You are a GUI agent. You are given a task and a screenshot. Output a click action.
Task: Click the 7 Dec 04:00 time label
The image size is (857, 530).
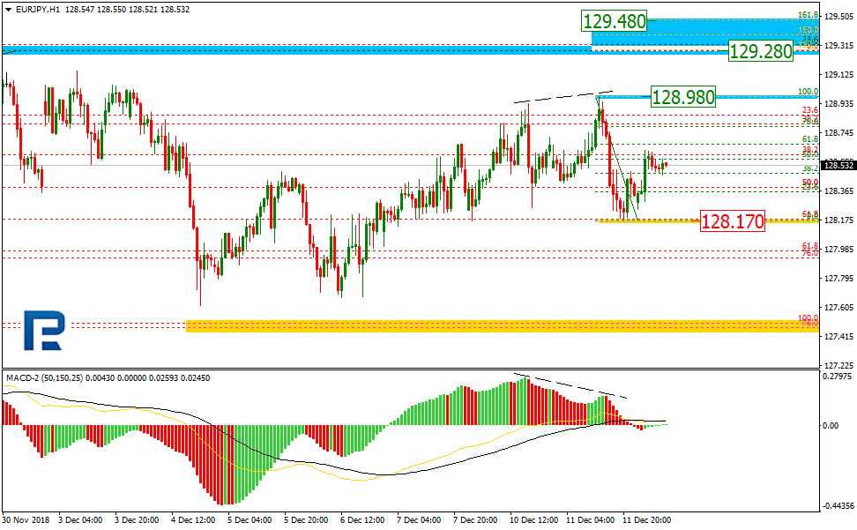coord(419,519)
